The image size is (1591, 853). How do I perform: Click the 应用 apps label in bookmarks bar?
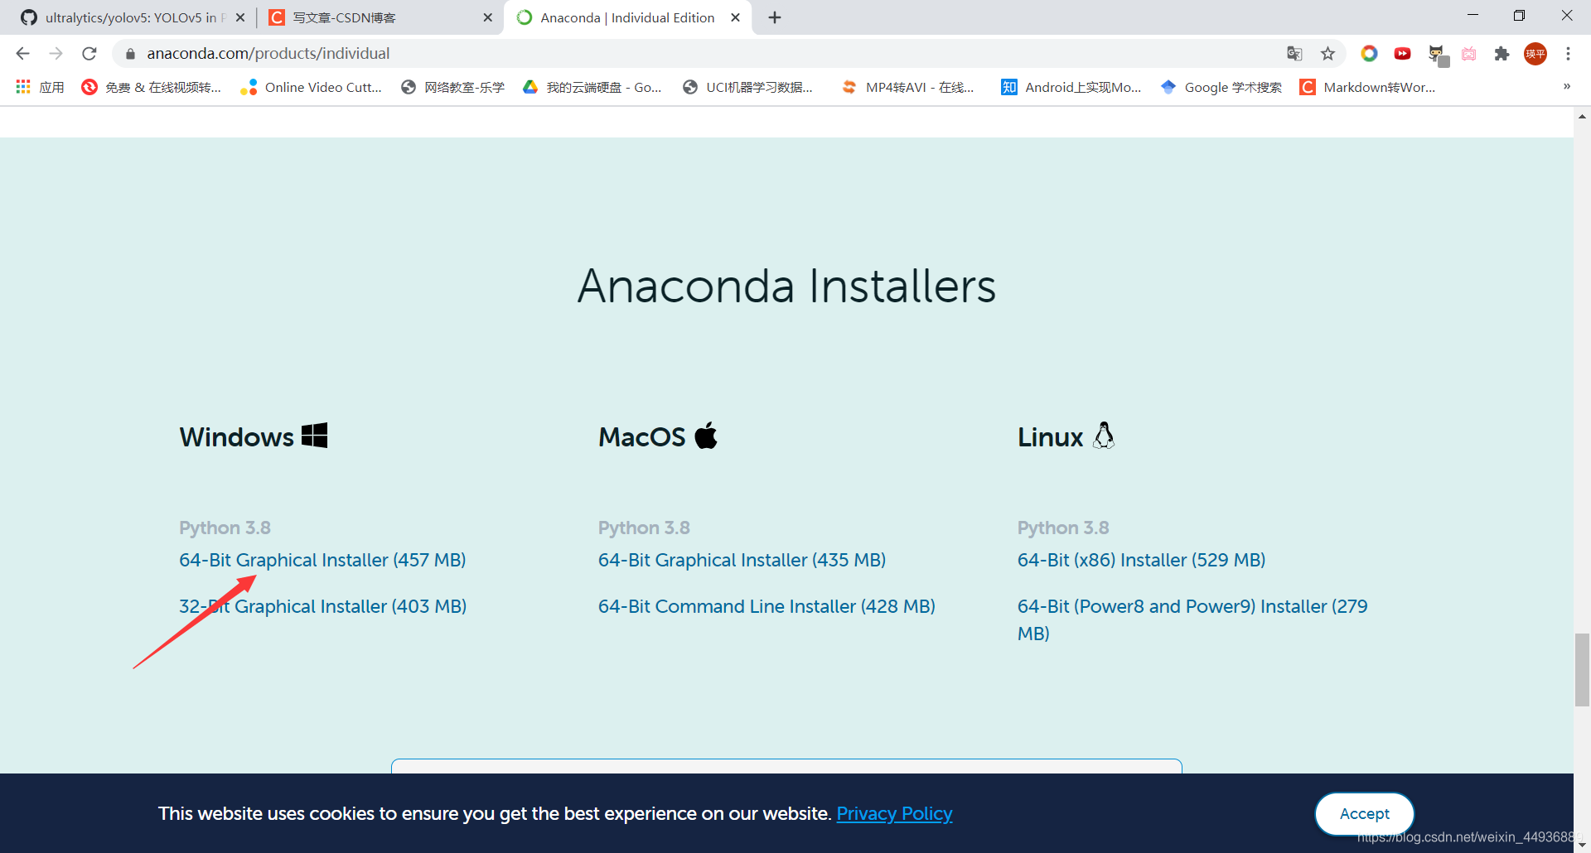click(51, 87)
